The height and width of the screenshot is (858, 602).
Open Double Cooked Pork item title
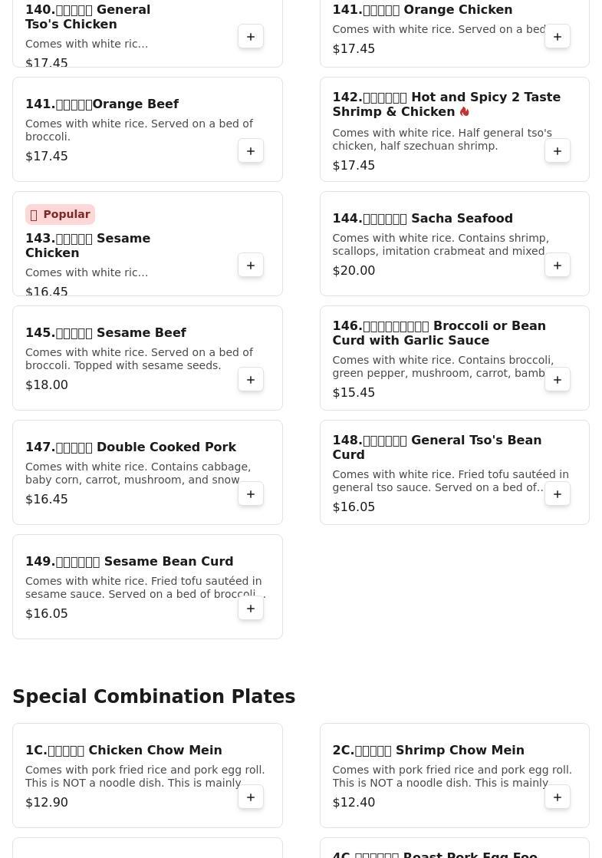(x=130, y=447)
